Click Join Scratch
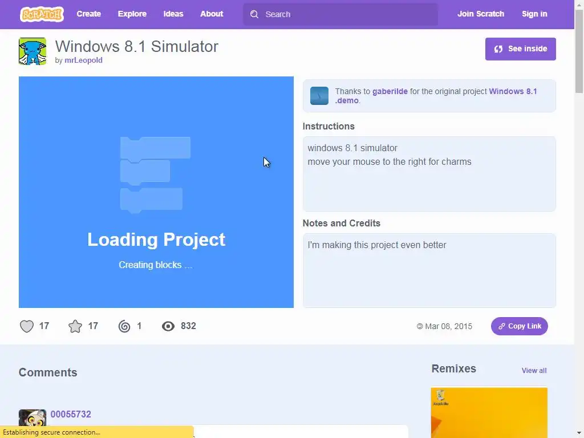 click(480, 14)
